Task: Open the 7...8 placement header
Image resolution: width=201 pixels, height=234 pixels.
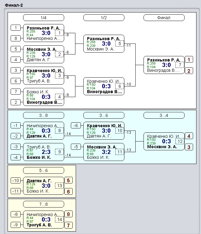Action: click(x=43, y=204)
